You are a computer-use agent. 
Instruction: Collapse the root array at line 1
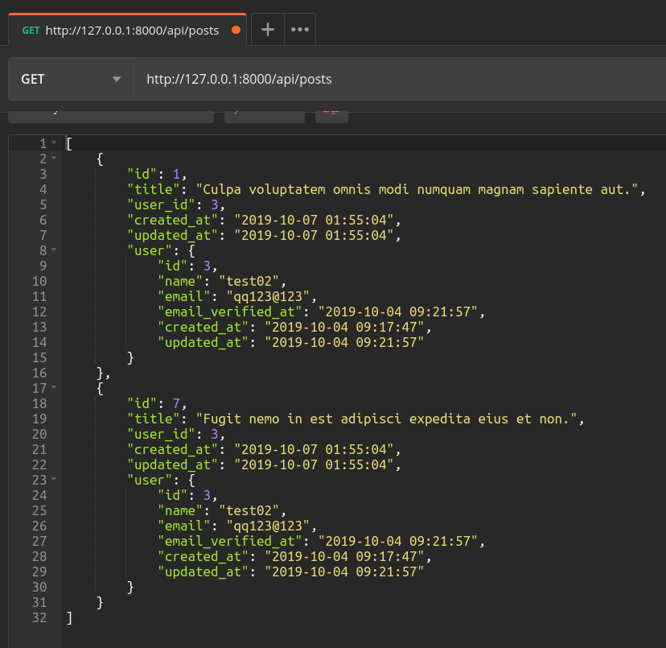tap(54, 142)
